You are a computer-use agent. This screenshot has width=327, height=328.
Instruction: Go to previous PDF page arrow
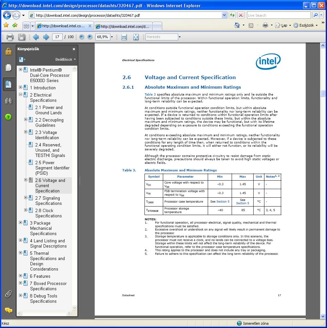click(36, 37)
